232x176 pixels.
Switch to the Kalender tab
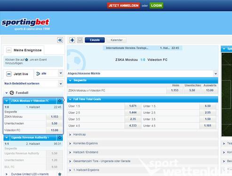[117, 40]
